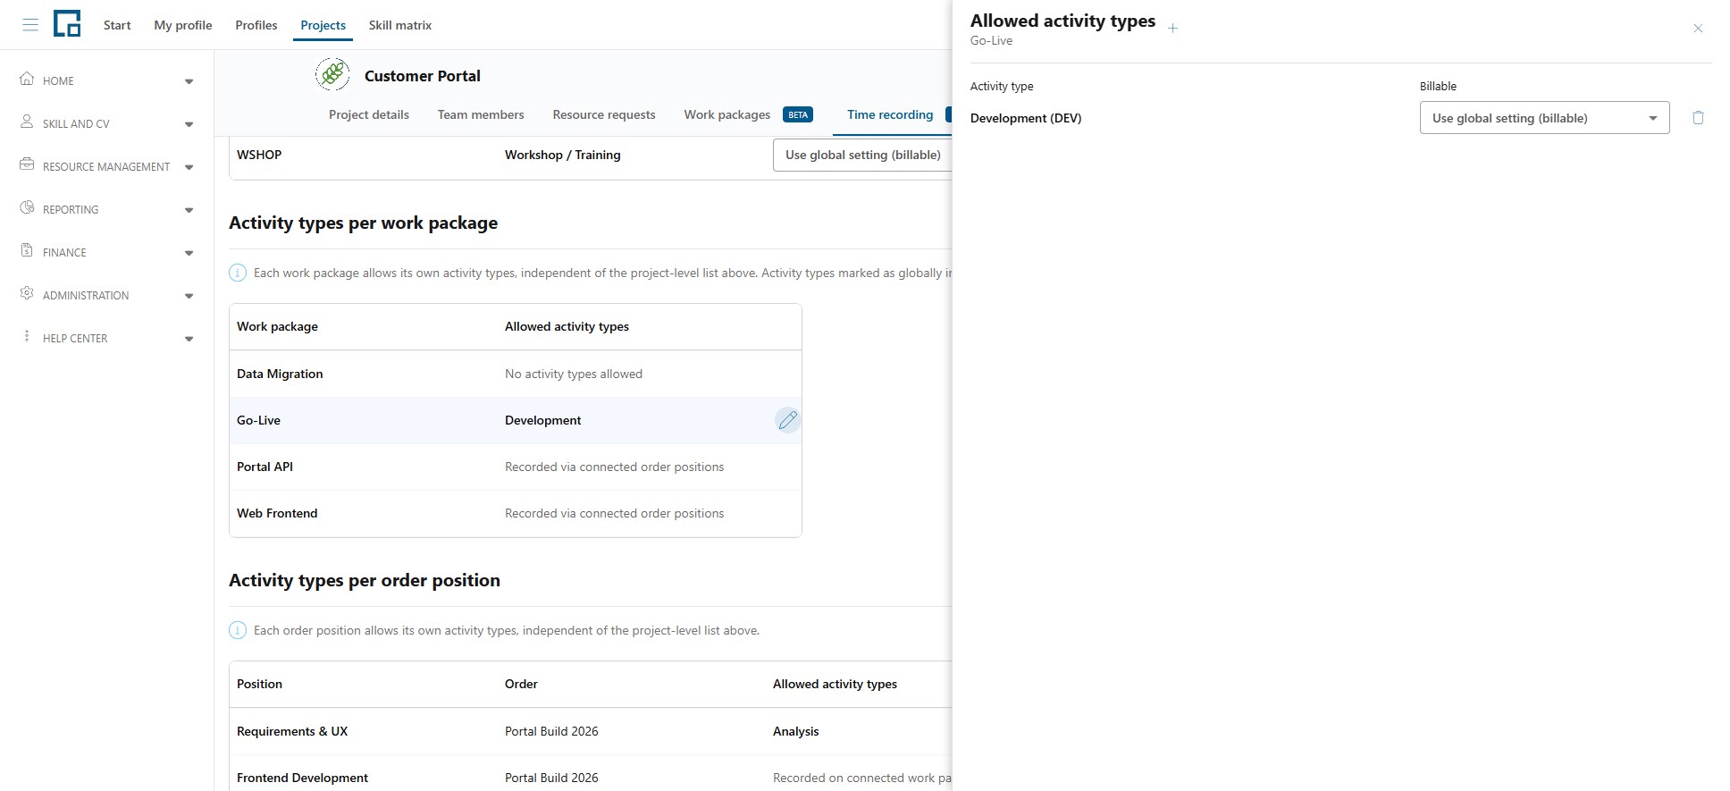Expand the SKILL AND CV section

click(x=189, y=124)
